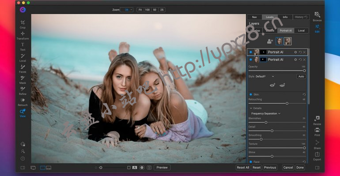Image resolution: width=340 pixels, height=176 pixels.
Task: Toggle the A compare mode in bottom bar
Action: pos(135,168)
